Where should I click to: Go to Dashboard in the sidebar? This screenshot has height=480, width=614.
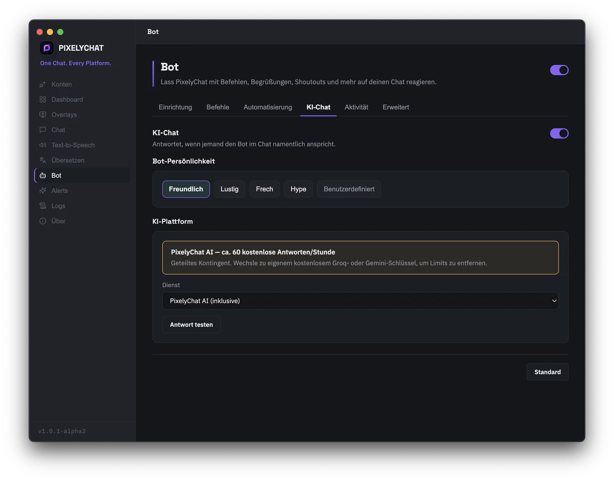point(67,99)
